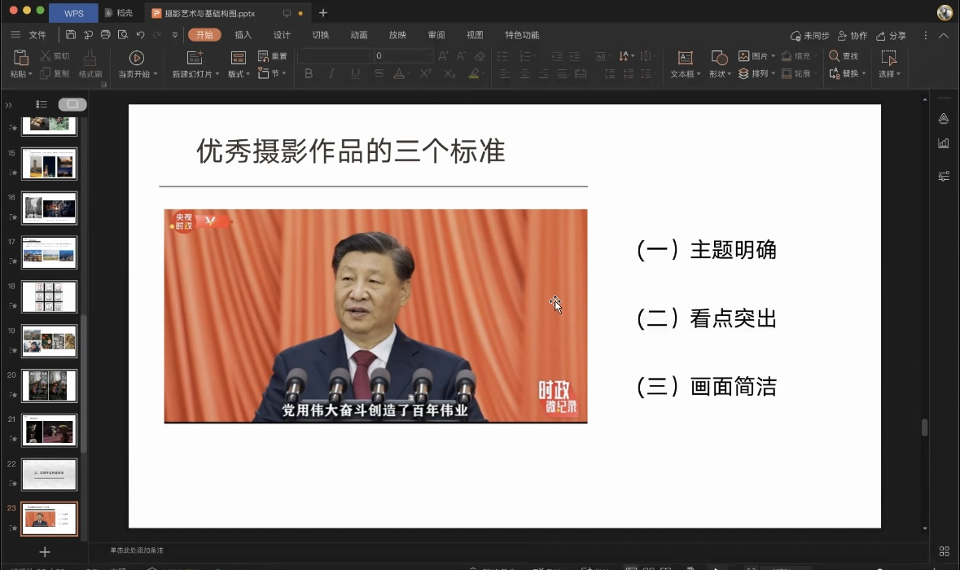Open the 插入 ribbon tab
The height and width of the screenshot is (570, 960).
[x=243, y=35]
